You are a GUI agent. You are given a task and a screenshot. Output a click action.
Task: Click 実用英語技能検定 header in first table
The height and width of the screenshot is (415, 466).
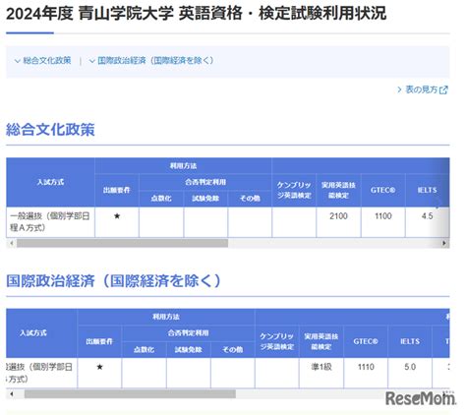338,190
